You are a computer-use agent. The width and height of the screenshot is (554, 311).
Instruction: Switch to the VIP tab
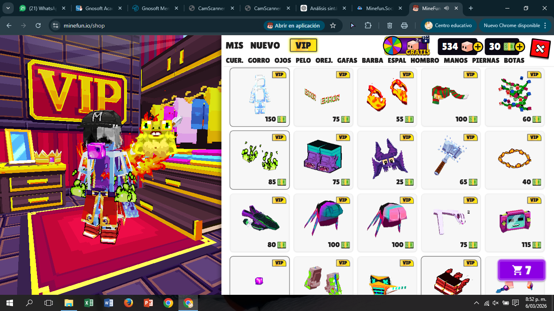point(303,45)
